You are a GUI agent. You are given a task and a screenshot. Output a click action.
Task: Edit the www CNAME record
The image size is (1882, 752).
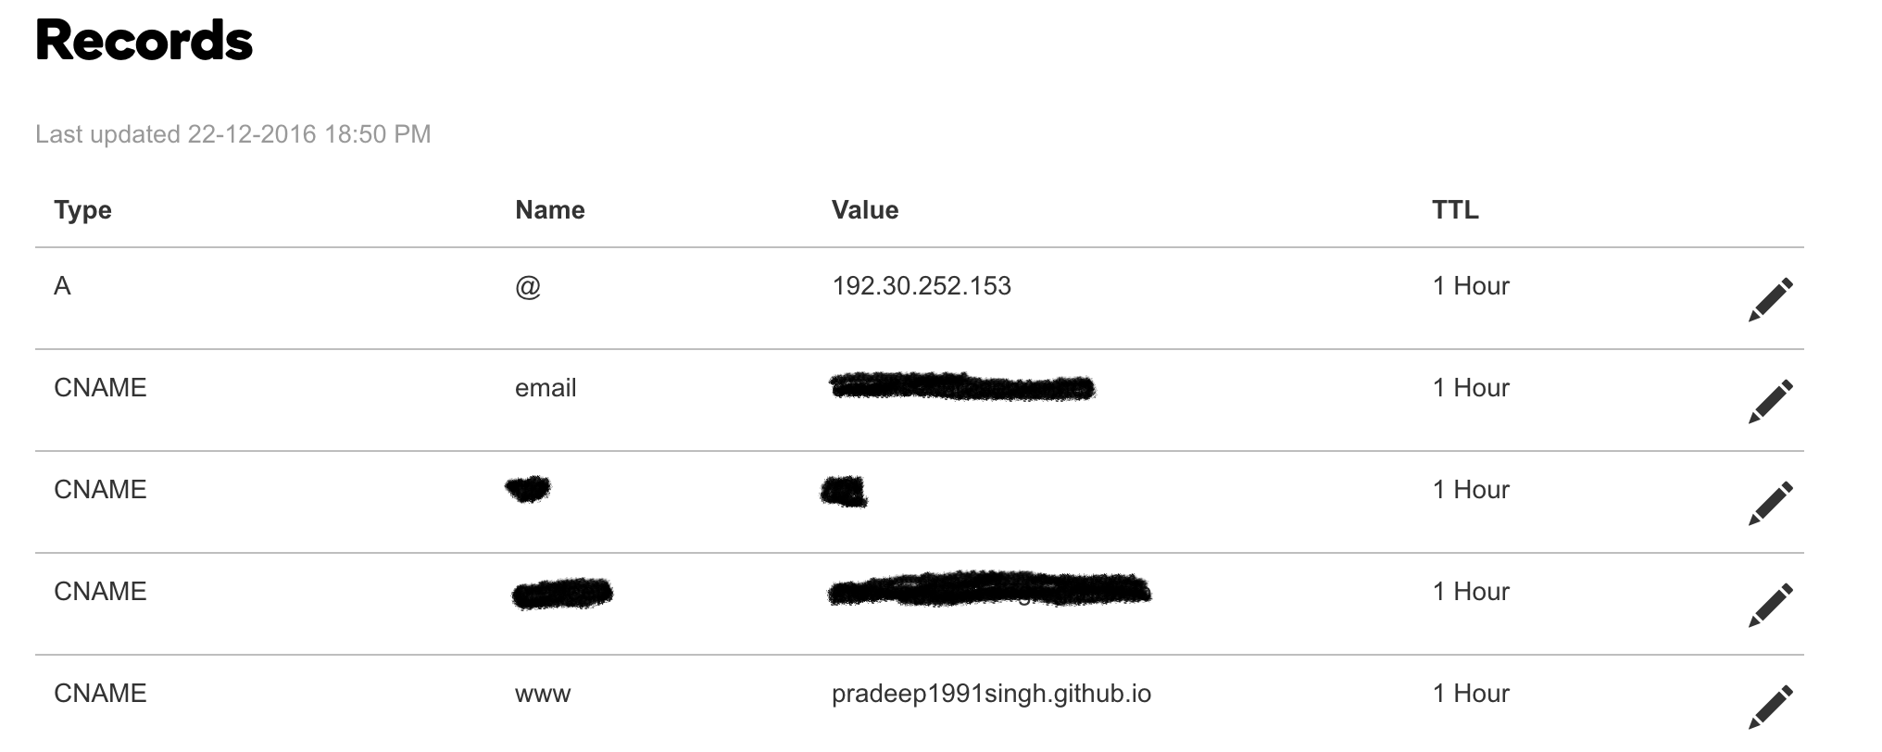click(1770, 707)
